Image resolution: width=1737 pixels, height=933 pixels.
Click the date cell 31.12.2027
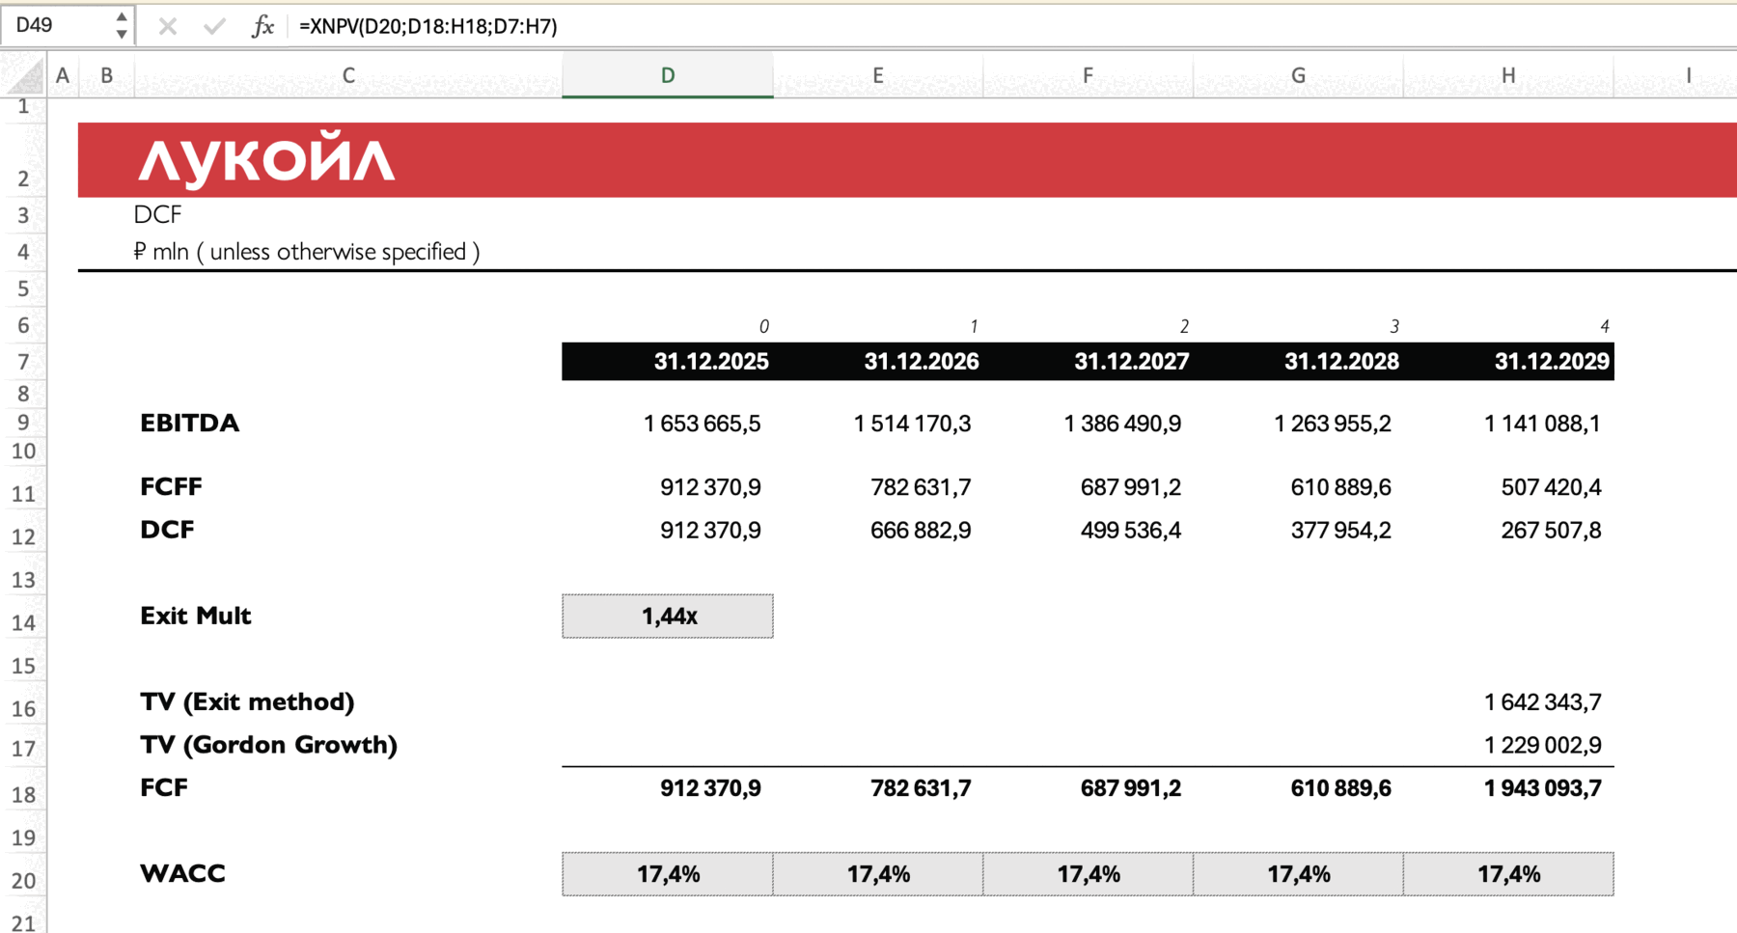(1132, 362)
